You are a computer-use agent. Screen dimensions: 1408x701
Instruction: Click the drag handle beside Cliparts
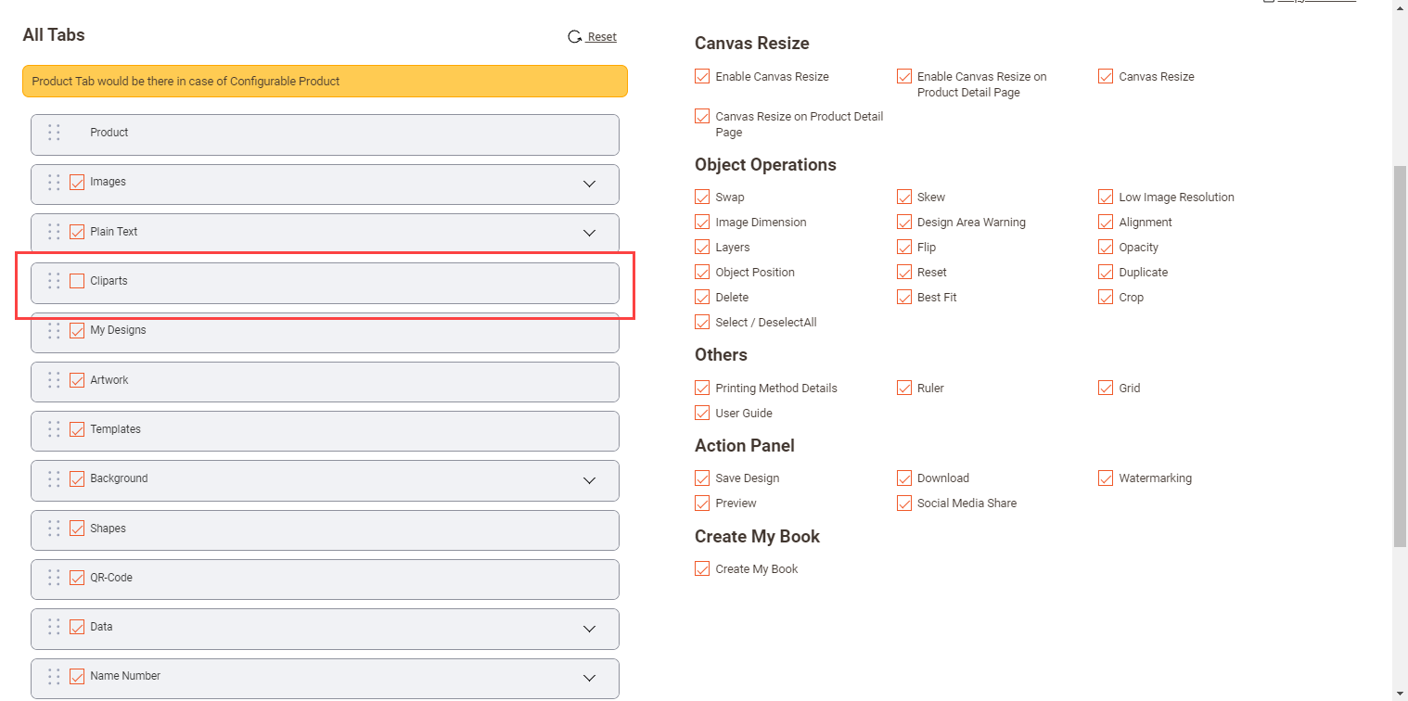(54, 281)
